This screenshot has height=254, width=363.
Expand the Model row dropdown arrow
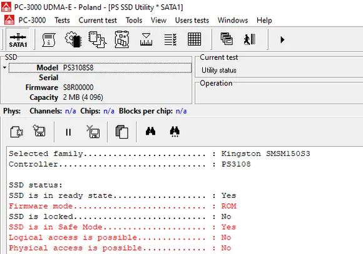[x=4, y=67]
